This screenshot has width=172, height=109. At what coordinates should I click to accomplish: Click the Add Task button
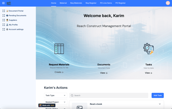(x=158, y=95)
